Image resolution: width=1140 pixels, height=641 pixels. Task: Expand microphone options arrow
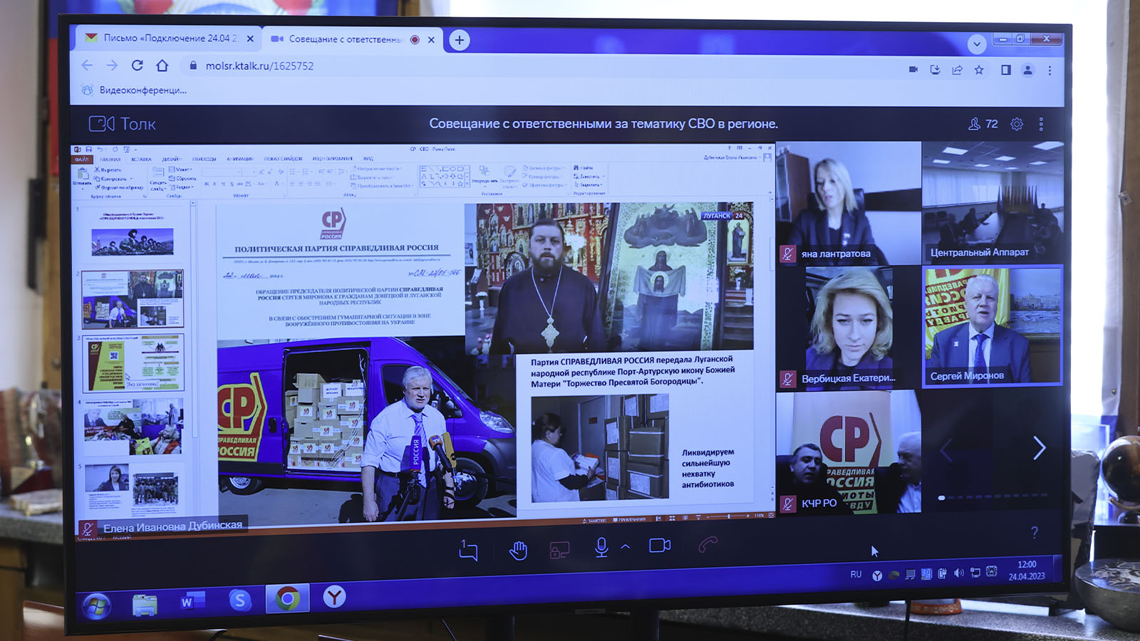coord(626,546)
